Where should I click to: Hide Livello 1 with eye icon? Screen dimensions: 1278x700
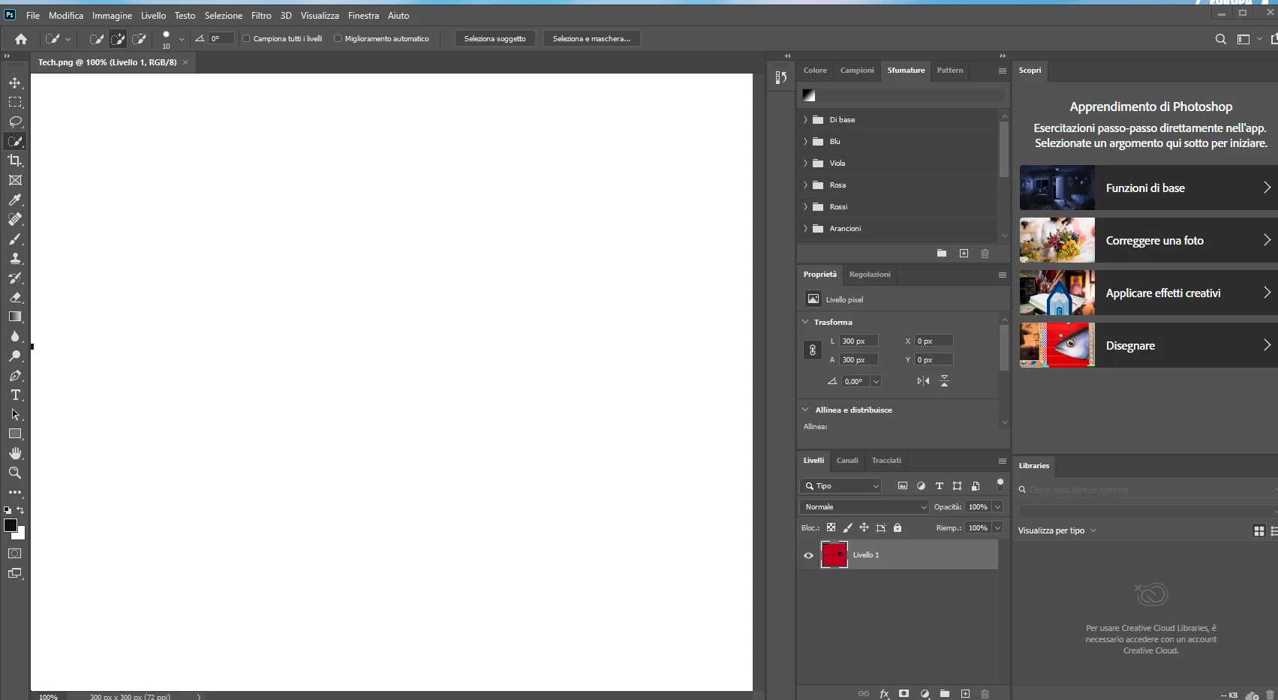808,555
